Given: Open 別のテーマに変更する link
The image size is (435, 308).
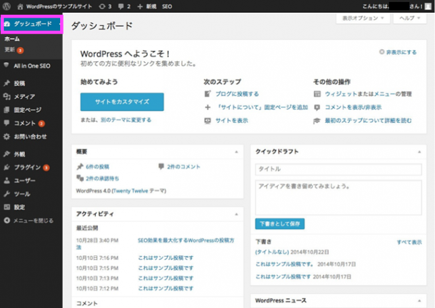Looking at the screenshot, I should (x=126, y=120).
